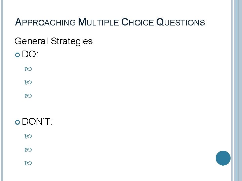
Task: Click the DO: heading text
Action: (x=31, y=55)
